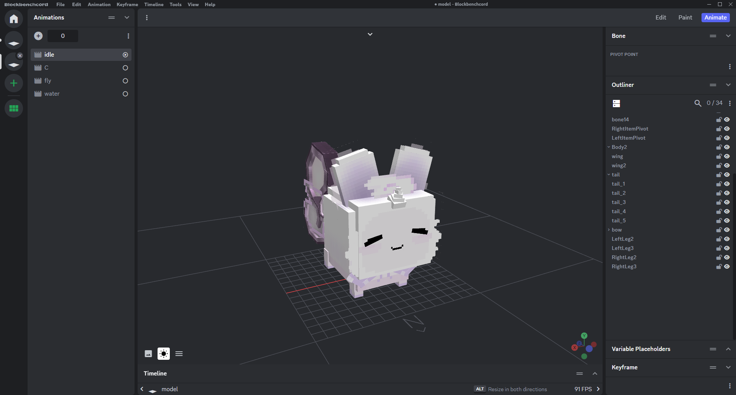
Task: Expand the Variable Placeholders panel
Action: 728,349
